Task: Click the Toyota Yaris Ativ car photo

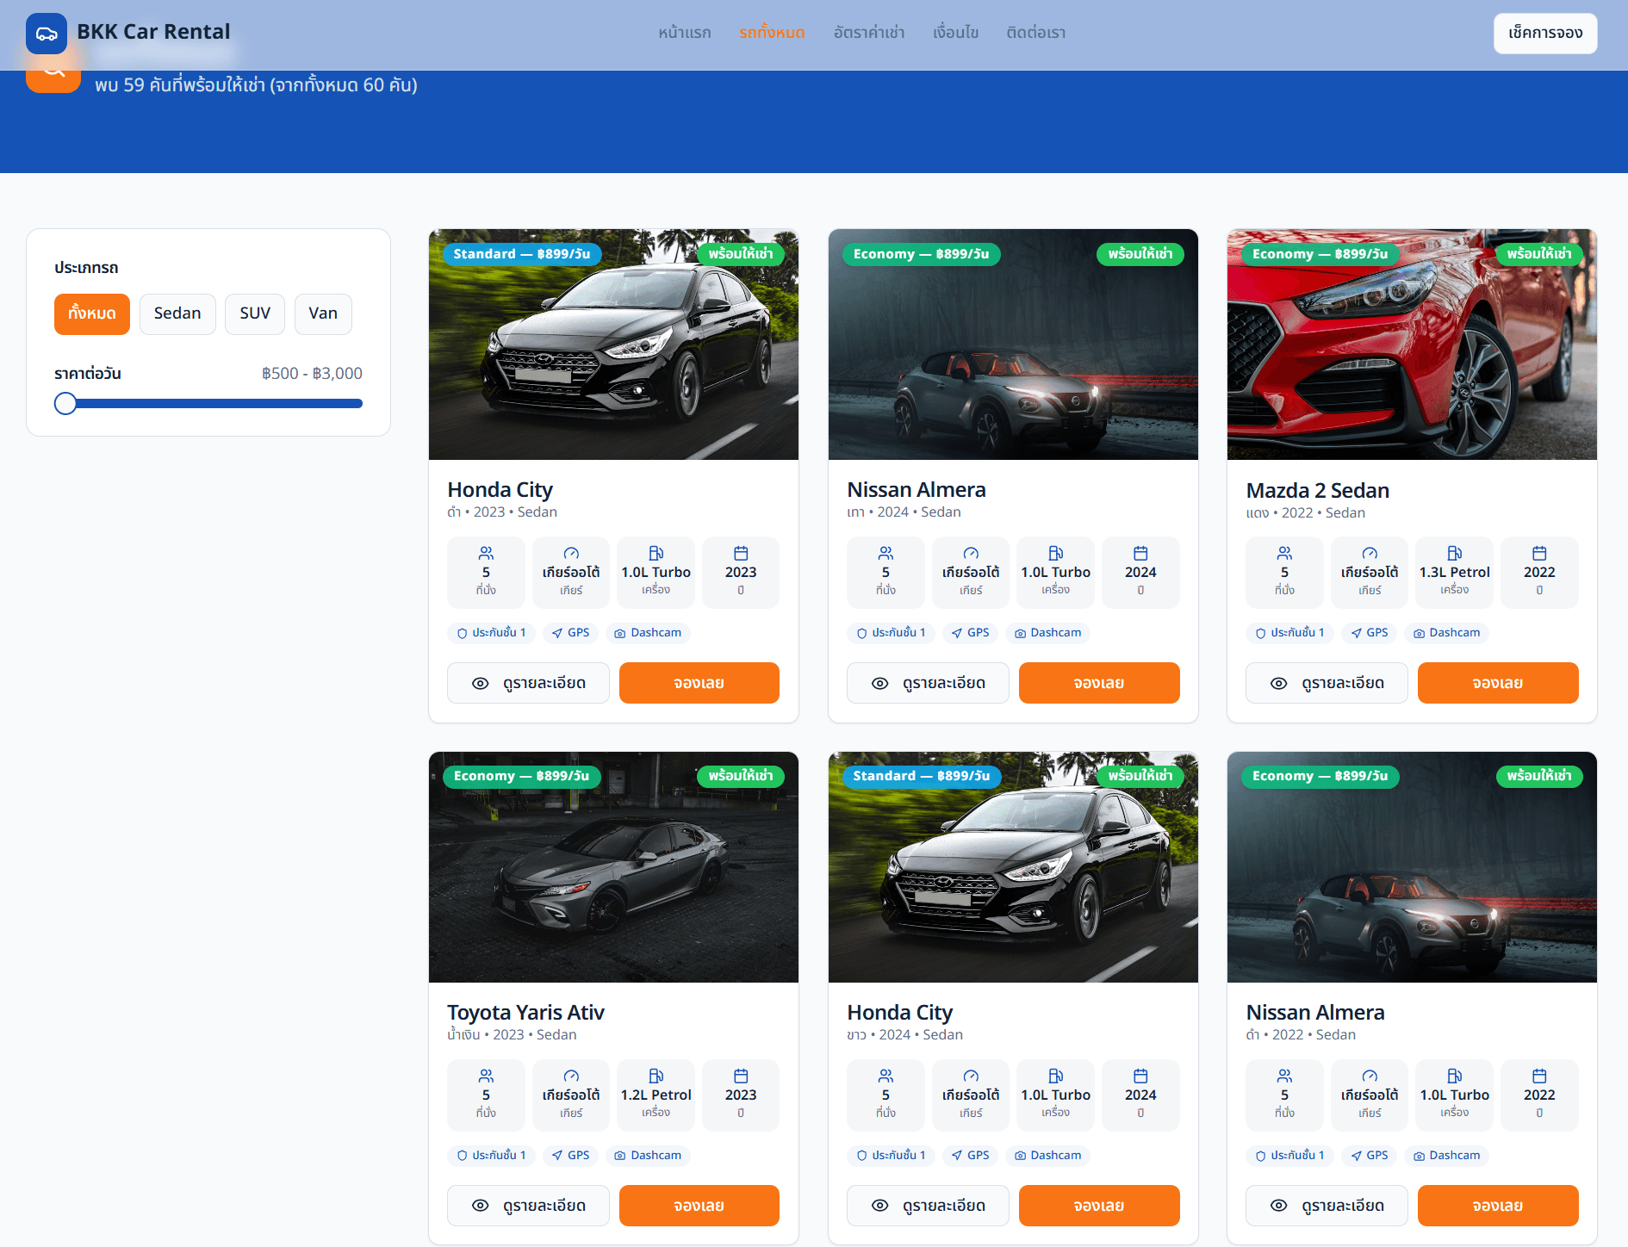Action: pos(613,867)
